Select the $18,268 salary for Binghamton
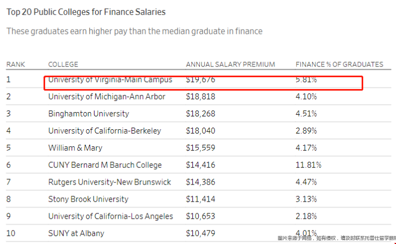Screen dimensions: 396x244 pyautogui.click(x=200, y=114)
